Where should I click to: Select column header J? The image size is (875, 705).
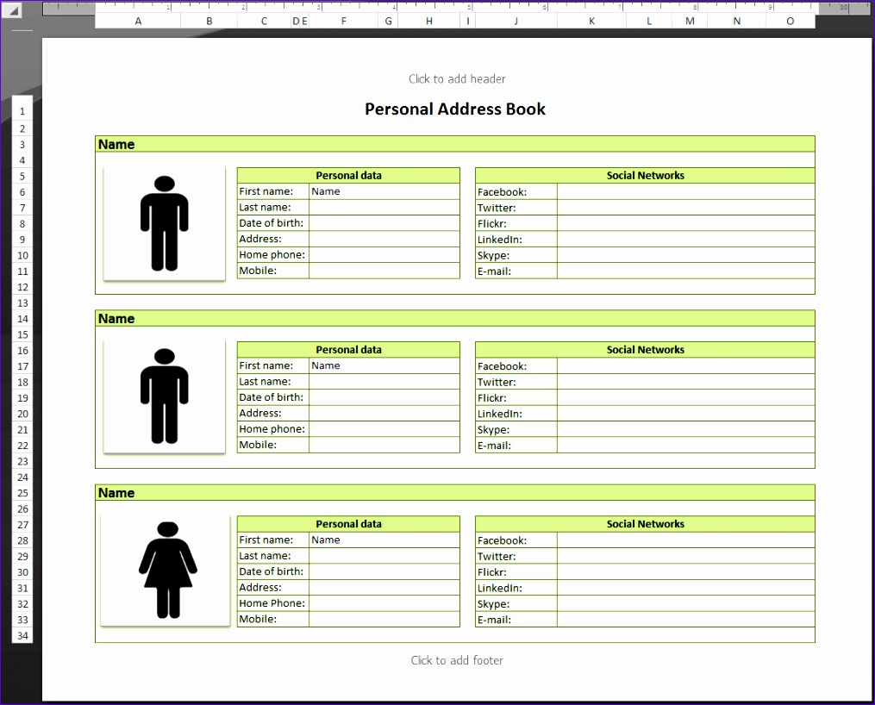tap(516, 20)
